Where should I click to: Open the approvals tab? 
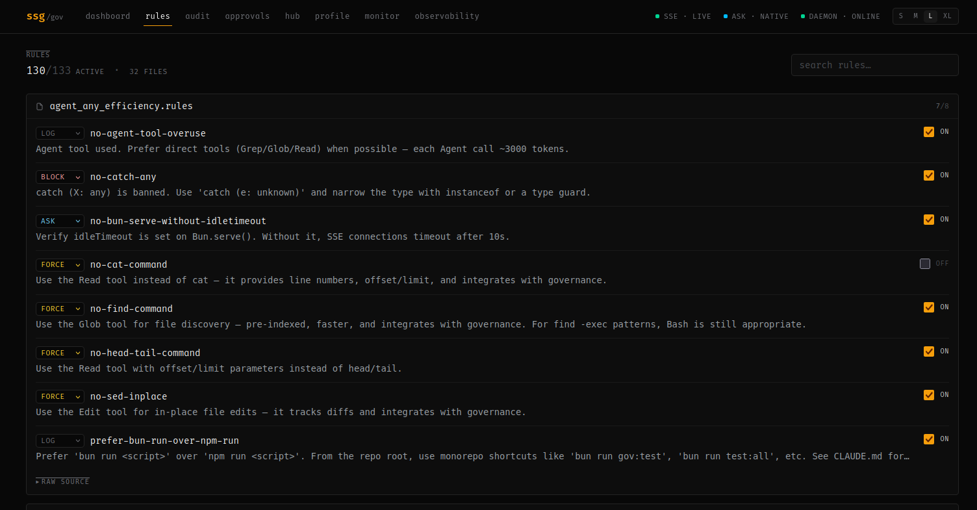click(x=247, y=16)
